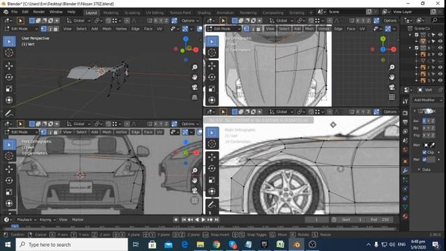Open the File menu
446x251 pixels.
(x=14, y=12)
